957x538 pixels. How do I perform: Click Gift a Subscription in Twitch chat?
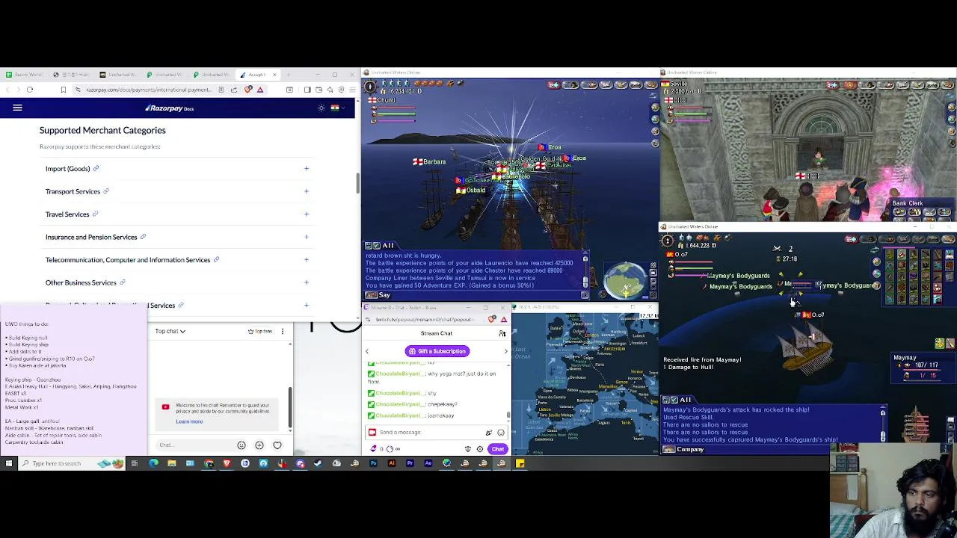(x=437, y=351)
